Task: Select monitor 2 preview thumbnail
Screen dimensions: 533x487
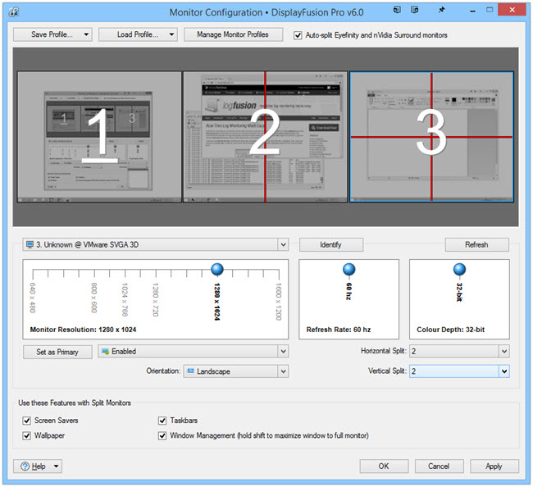Action: (x=265, y=137)
